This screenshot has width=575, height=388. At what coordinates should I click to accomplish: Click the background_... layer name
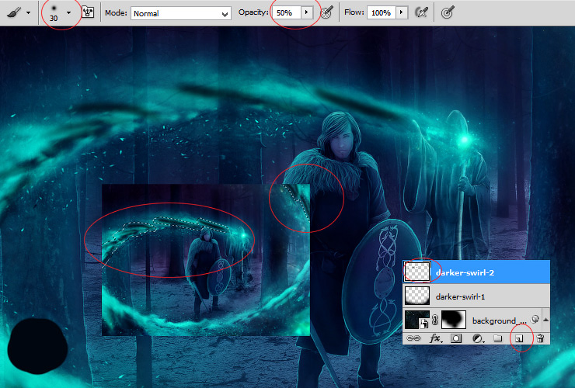click(x=499, y=321)
